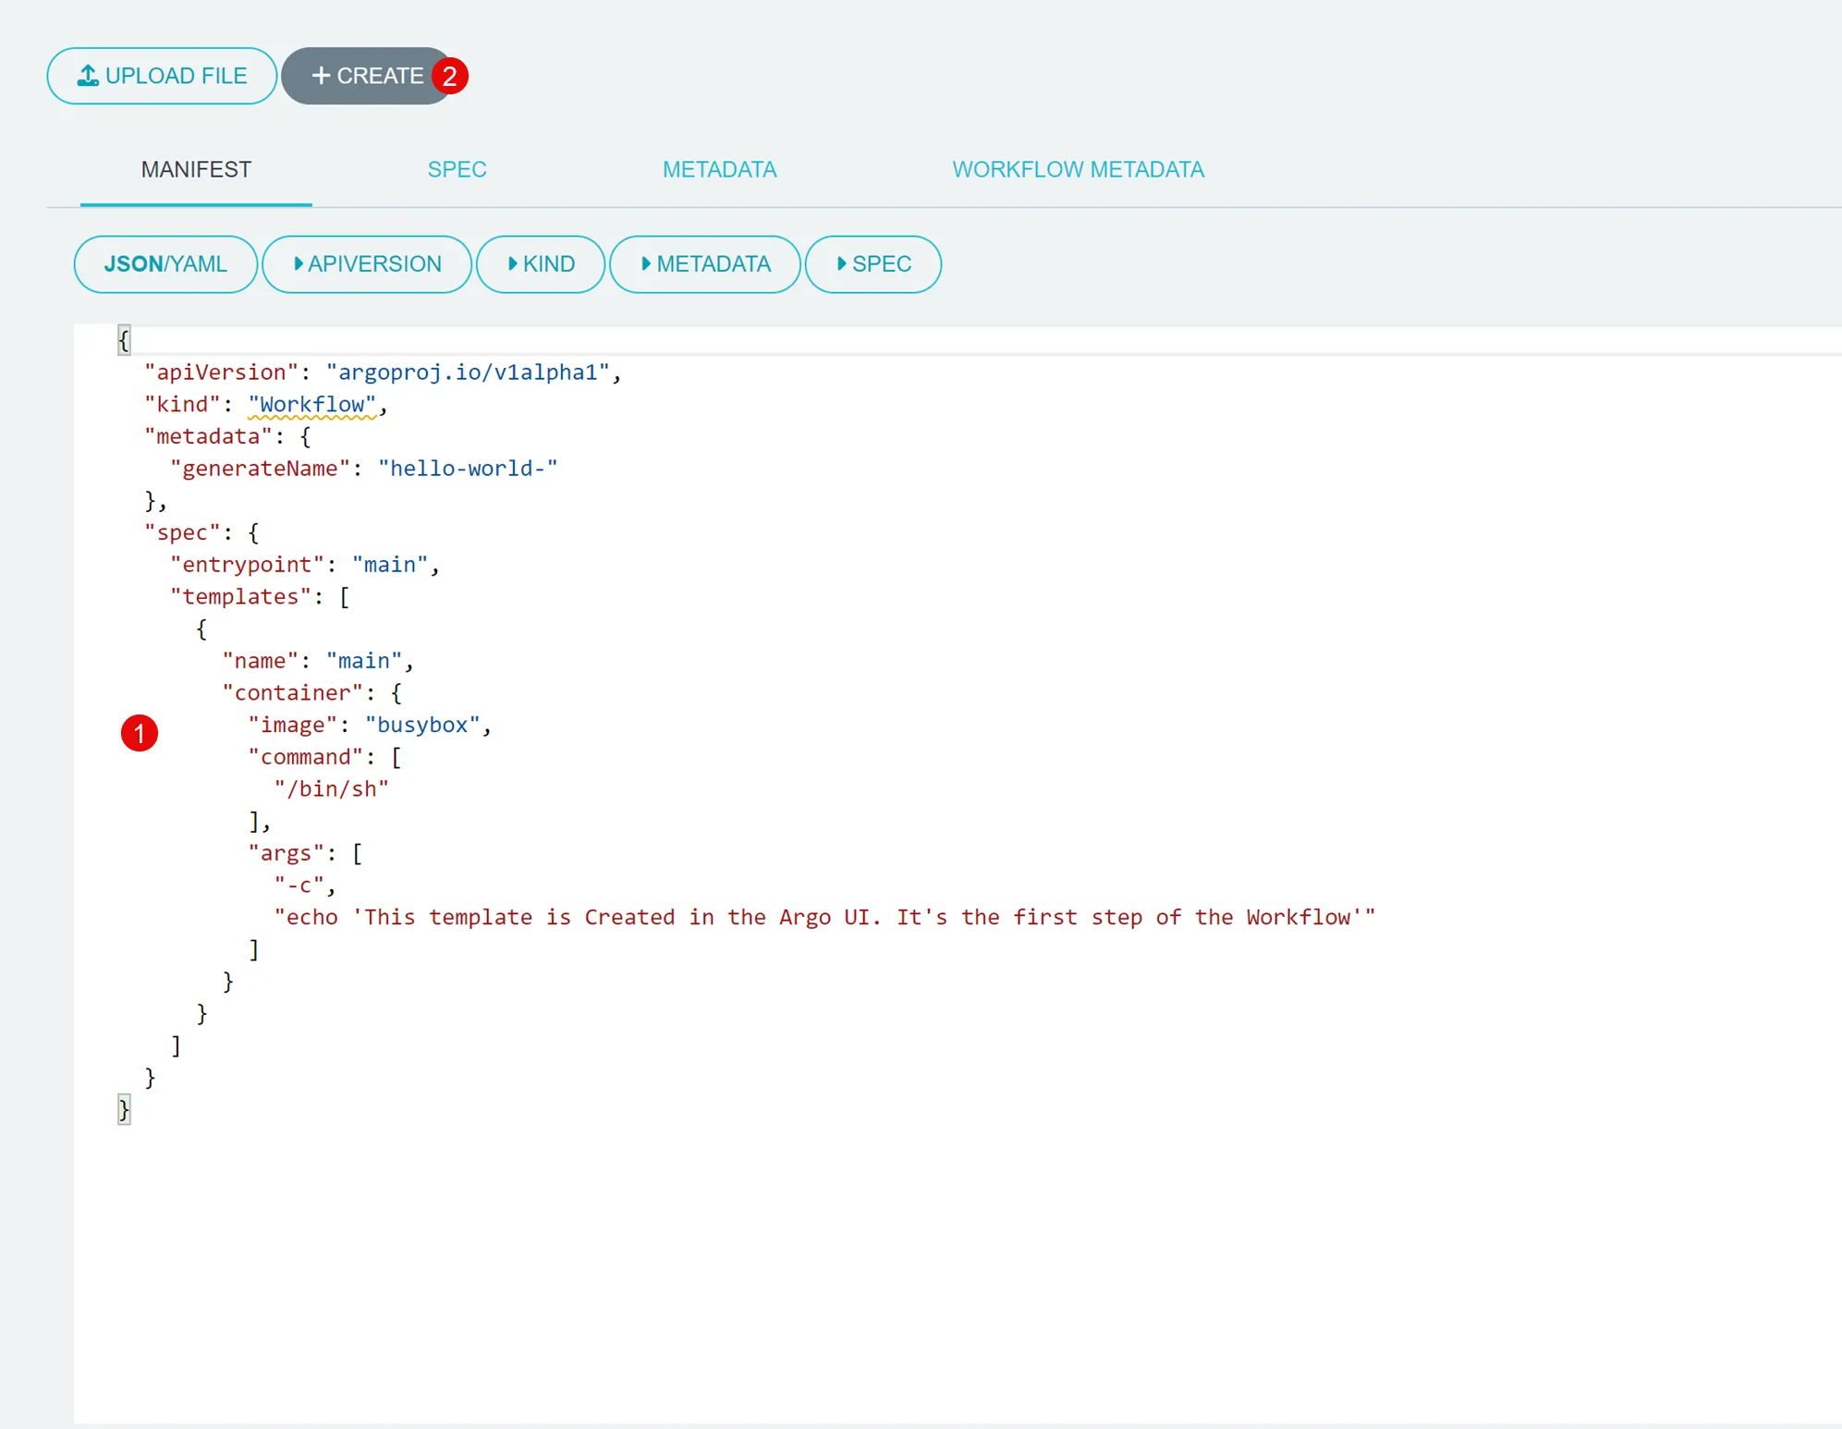Click the empty editor area below the JSON
Viewport: 1842px width, 1429px height.
[x=958, y=1276]
